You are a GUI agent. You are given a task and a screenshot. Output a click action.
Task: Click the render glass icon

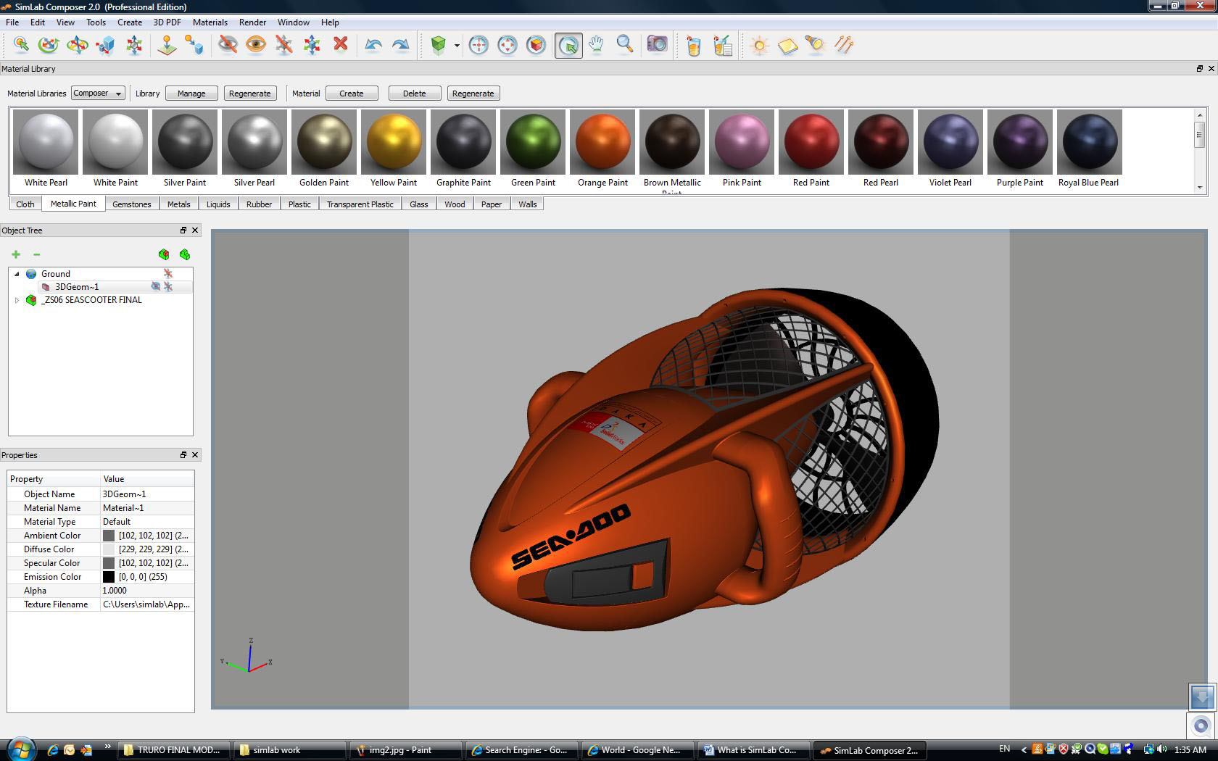pyautogui.click(x=694, y=46)
